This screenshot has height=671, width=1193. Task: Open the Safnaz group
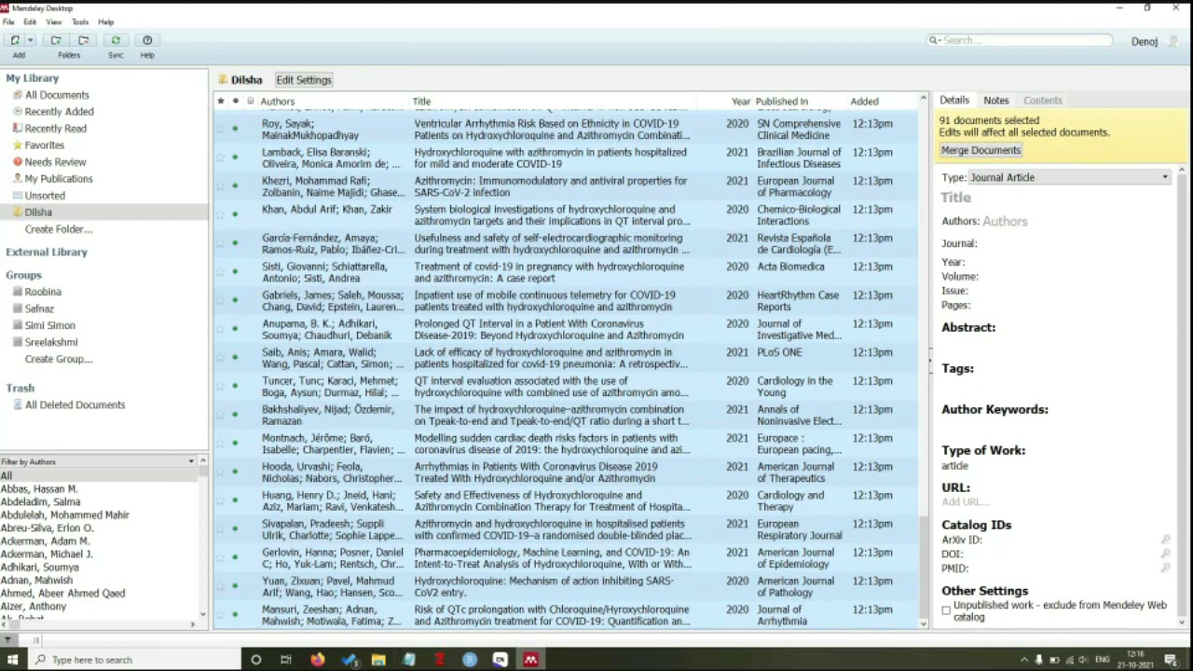coord(39,308)
